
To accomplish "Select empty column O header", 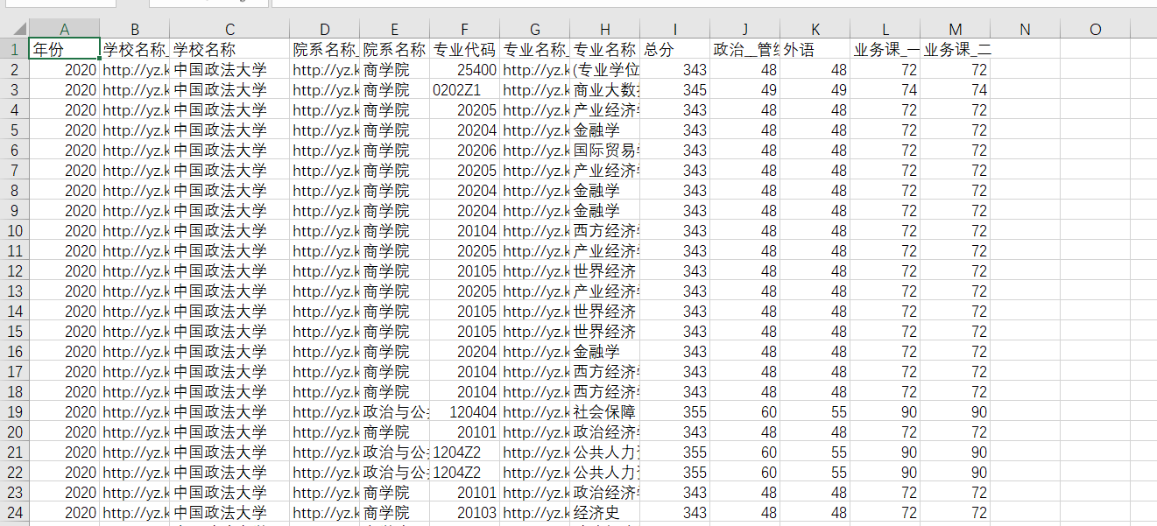I will (1096, 29).
